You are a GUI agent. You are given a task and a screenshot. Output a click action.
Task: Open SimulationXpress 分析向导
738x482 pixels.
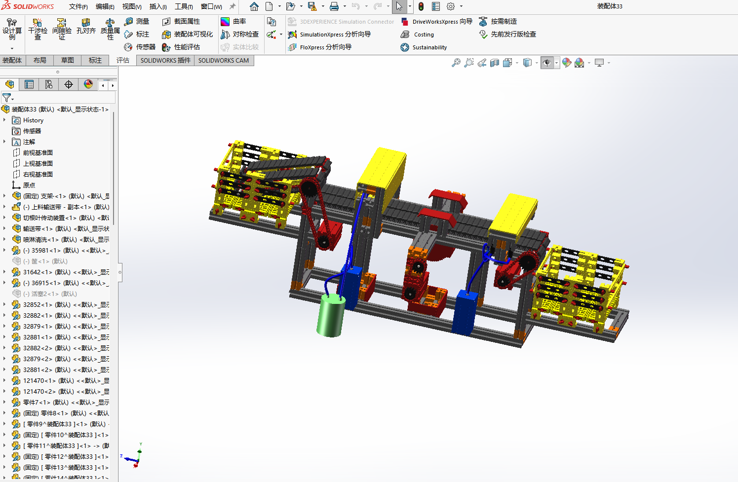tap(329, 34)
